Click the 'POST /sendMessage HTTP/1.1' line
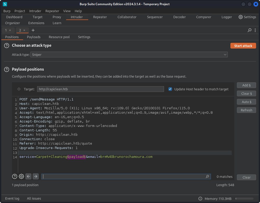 (x=46, y=99)
